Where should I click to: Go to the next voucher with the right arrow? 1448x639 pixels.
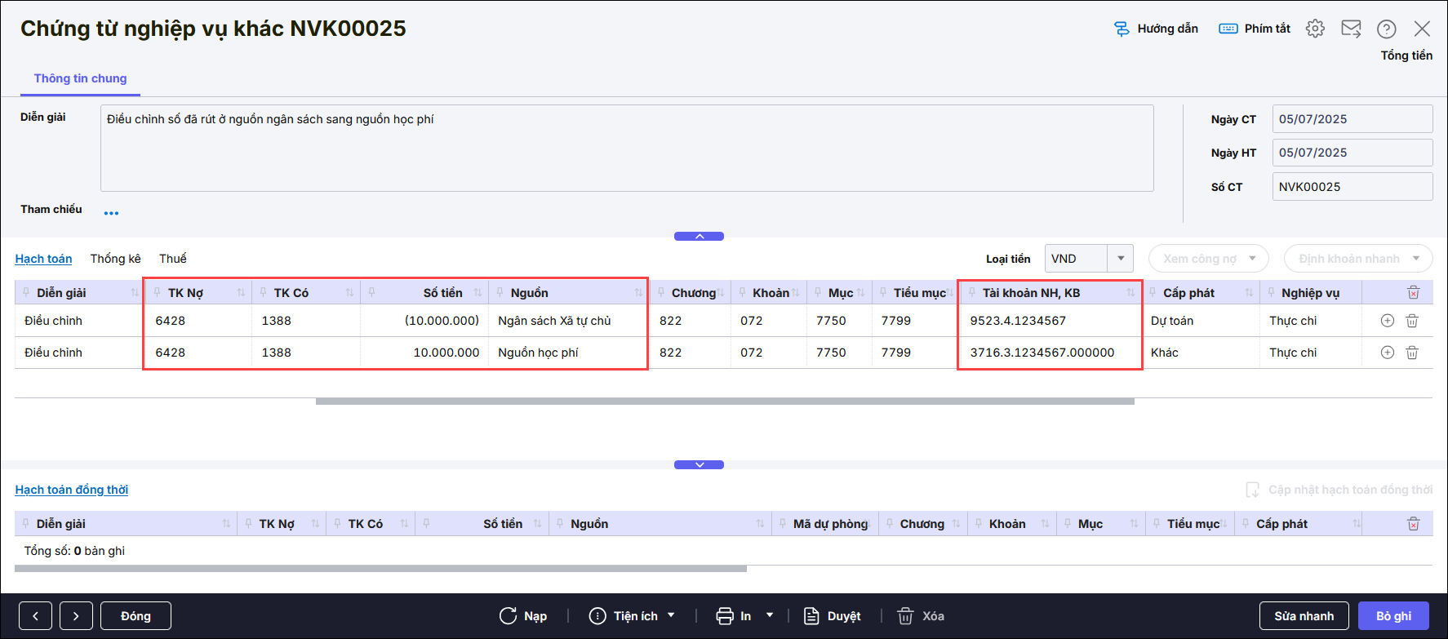pyautogui.click(x=76, y=616)
